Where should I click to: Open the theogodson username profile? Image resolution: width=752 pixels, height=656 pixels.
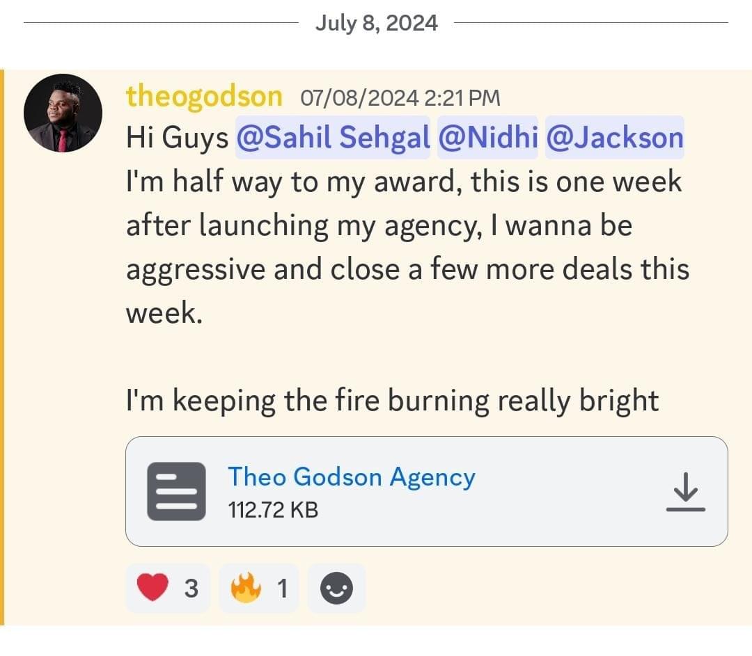pyautogui.click(x=204, y=97)
